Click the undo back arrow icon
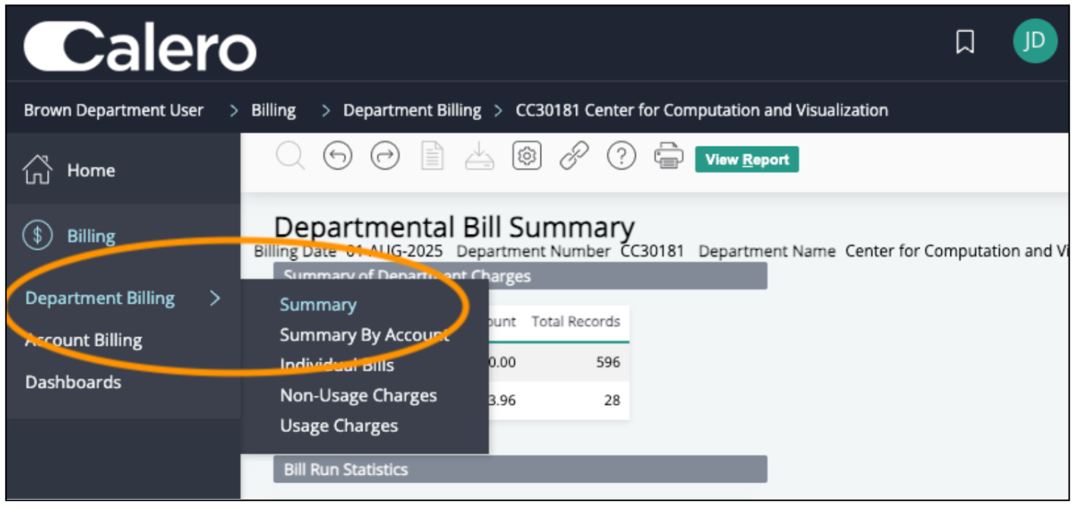 pyautogui.click(x=338, y=156)
